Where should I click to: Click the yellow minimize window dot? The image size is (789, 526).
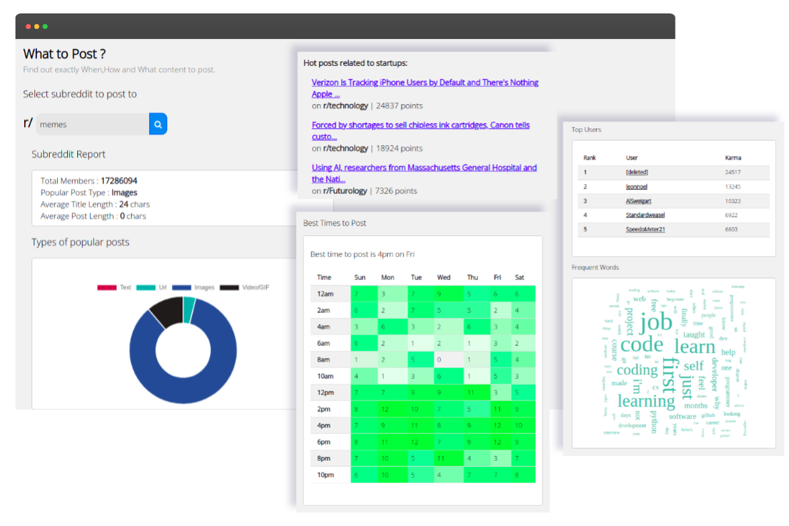click(36, 27)
